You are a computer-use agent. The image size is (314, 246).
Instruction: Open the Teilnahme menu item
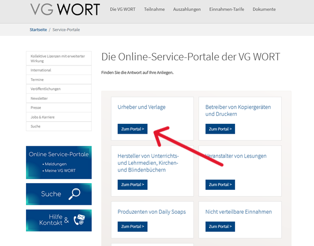tap(154, 9)
